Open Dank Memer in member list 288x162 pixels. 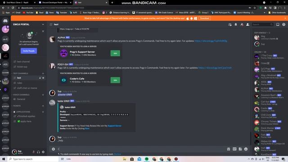pyautogui.click(x=270, y=129)
